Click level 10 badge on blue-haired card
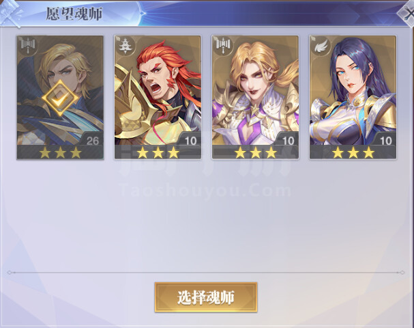414x328 pixels. coord(386,140)
